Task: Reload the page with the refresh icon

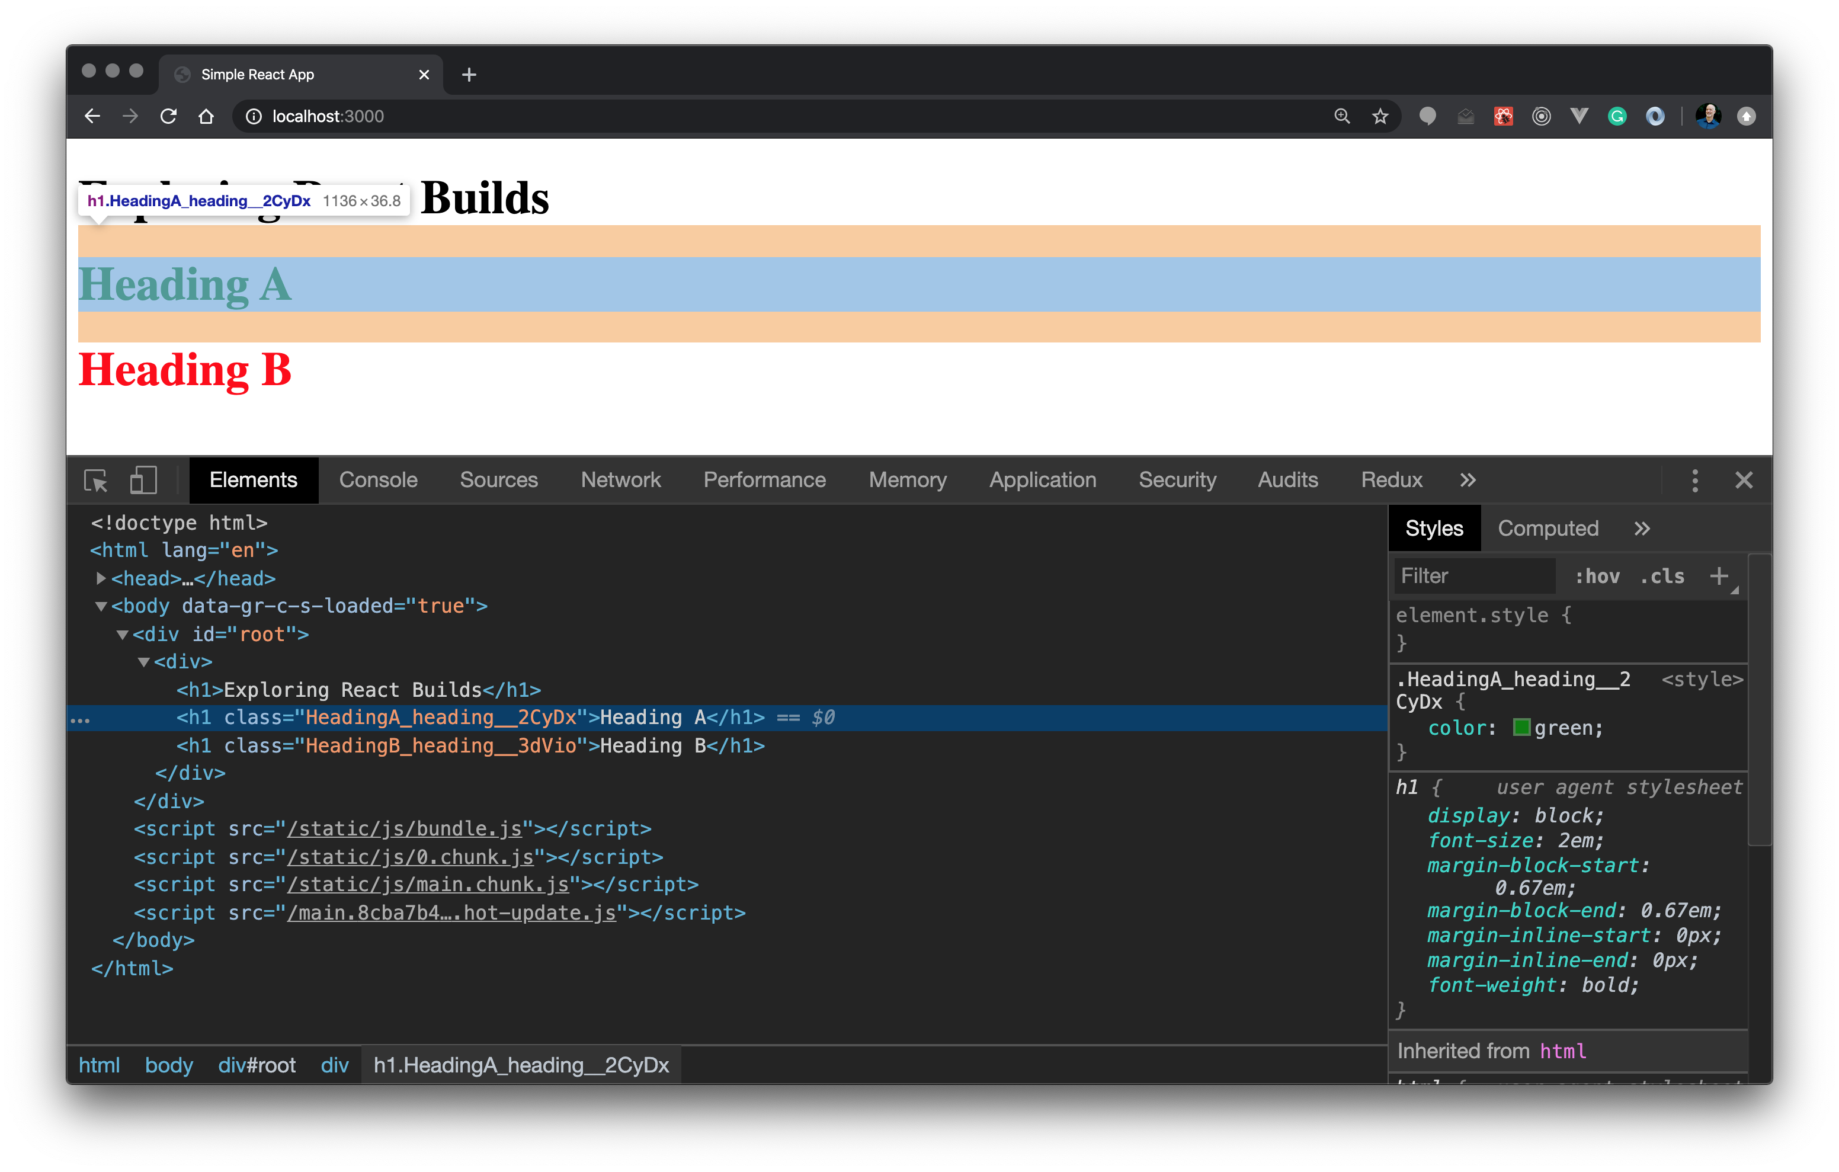Action: coord(169,116)
